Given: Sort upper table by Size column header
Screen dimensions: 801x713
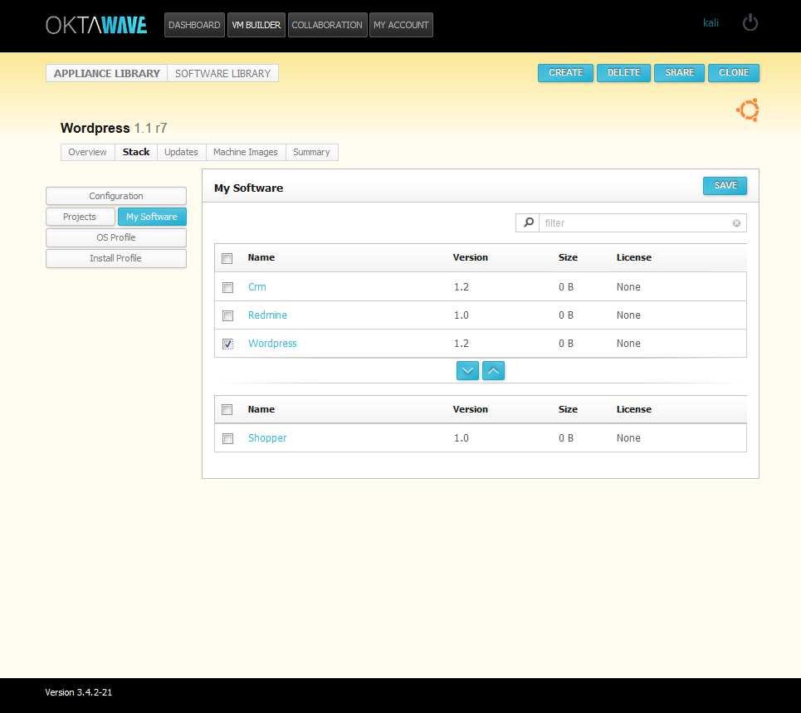Looking at the screenshot, I should pyautogui.click(x=568, y=257).
